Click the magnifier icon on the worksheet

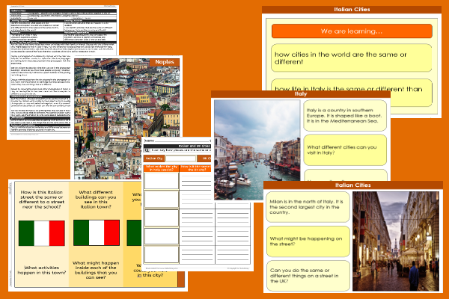147,150
